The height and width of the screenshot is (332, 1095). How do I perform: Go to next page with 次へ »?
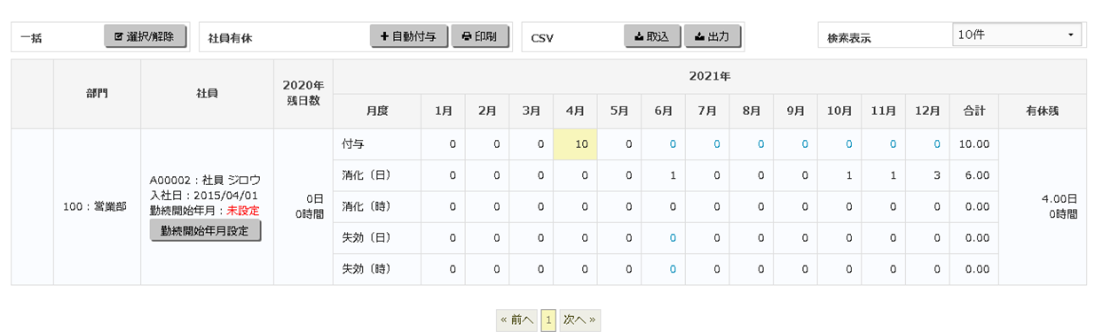579,320
